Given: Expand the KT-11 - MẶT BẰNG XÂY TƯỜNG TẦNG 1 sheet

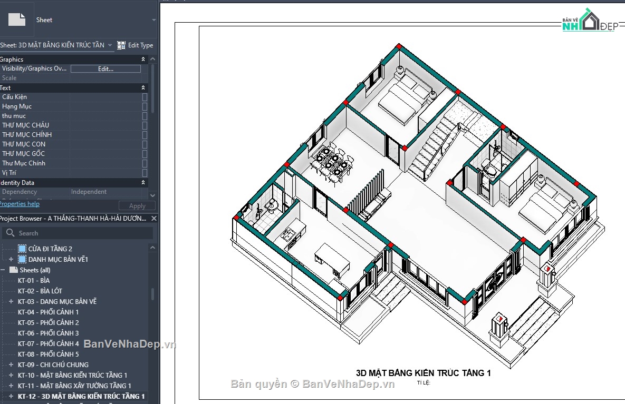Looking at the screenshot, I should 11,386.
